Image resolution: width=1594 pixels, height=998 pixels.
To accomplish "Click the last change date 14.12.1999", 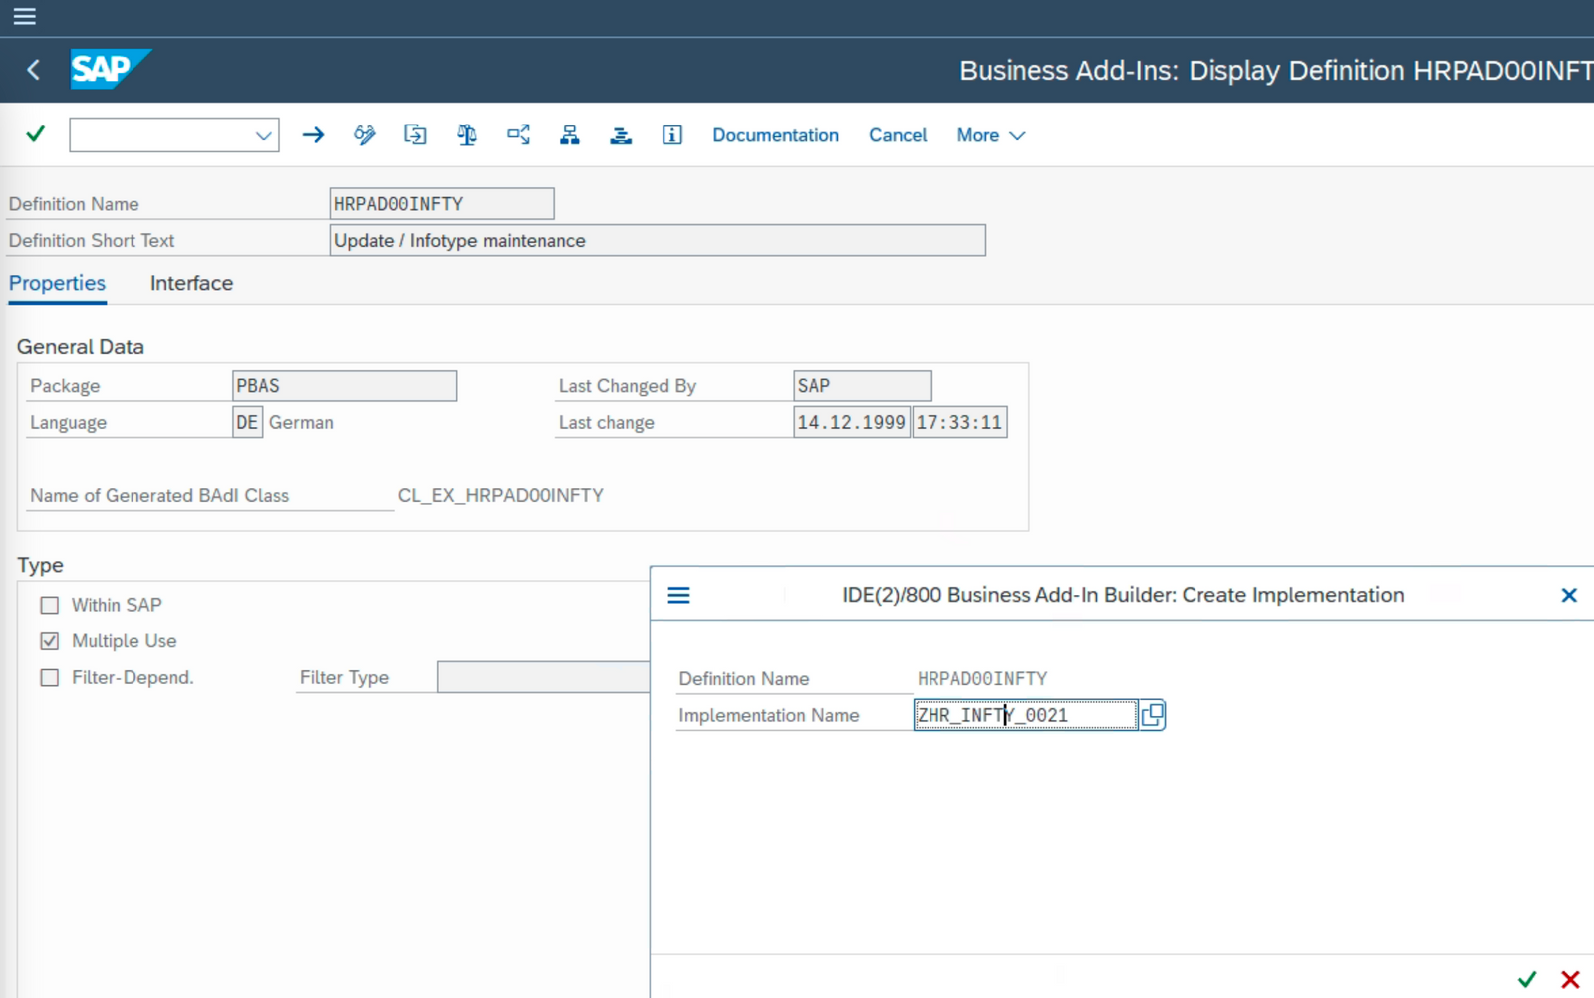I will (x=852, y=422).
